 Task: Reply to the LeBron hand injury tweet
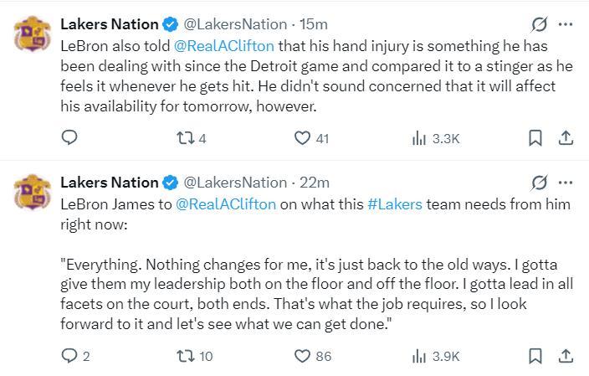(x=70, y=138)
